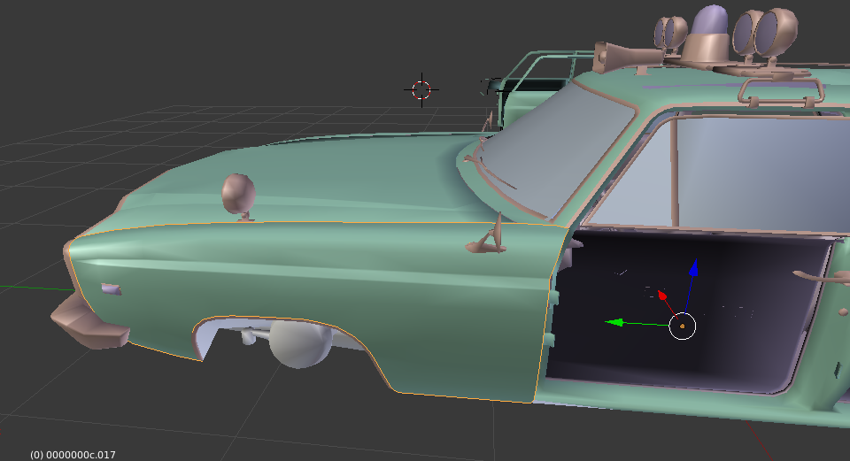
Task: Click the blue Z-axis manipulator arrow
Action: (x=693, y=267)
